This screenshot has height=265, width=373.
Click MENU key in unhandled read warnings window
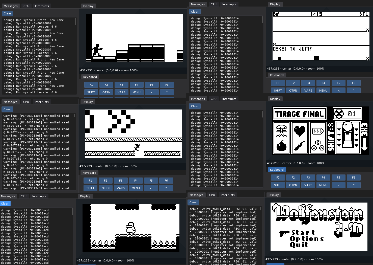tap(136, 188)
